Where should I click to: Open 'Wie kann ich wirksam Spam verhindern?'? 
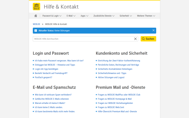(53, 95)
